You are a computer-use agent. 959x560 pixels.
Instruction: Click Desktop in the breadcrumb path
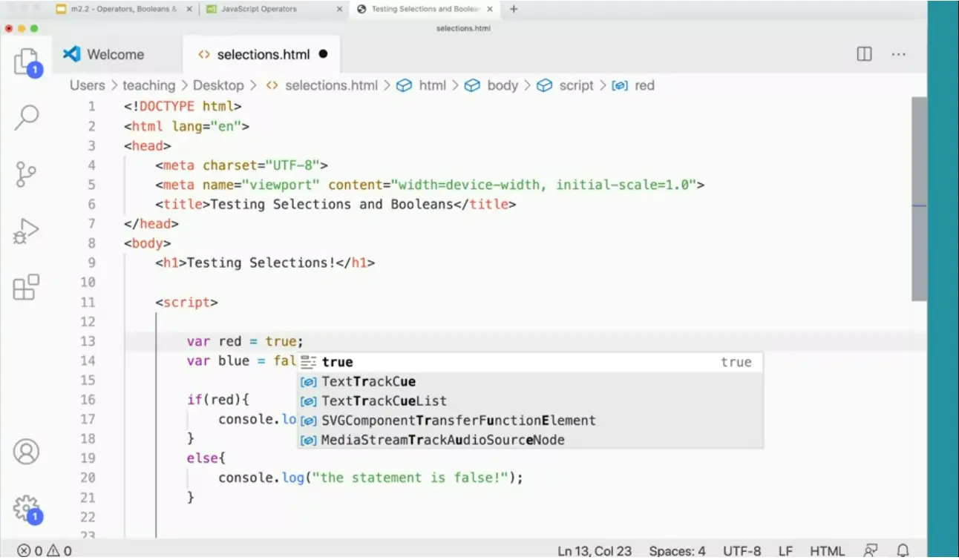(x=218, y=85)
